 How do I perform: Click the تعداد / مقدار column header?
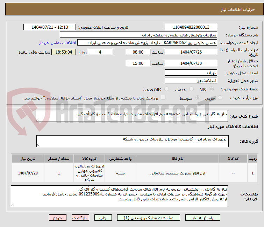[59, 159]
